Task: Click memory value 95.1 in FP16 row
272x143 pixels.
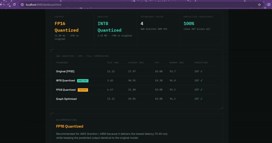Action: 172,90
